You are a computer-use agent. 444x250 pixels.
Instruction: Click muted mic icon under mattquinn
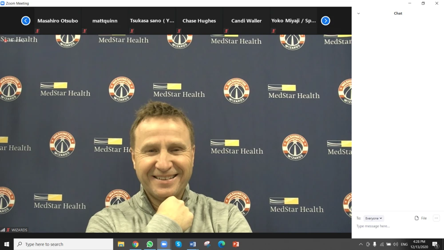point(85,31)
